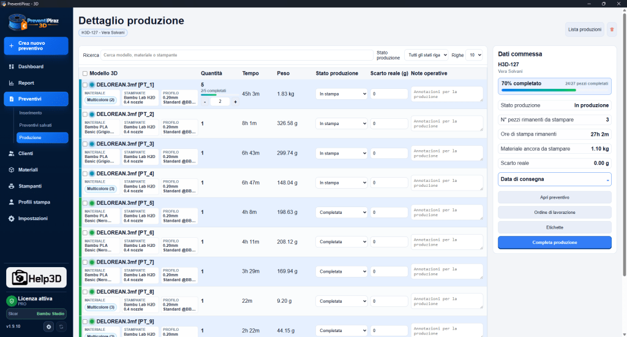Check the DELOREAN.3mf [PT_2] row checkbox
The height and width of the screenshot is (337, 627).
(84, 115)
